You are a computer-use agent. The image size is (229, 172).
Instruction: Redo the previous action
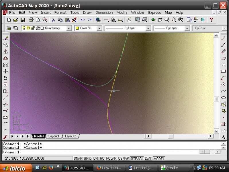coord(89,20)
